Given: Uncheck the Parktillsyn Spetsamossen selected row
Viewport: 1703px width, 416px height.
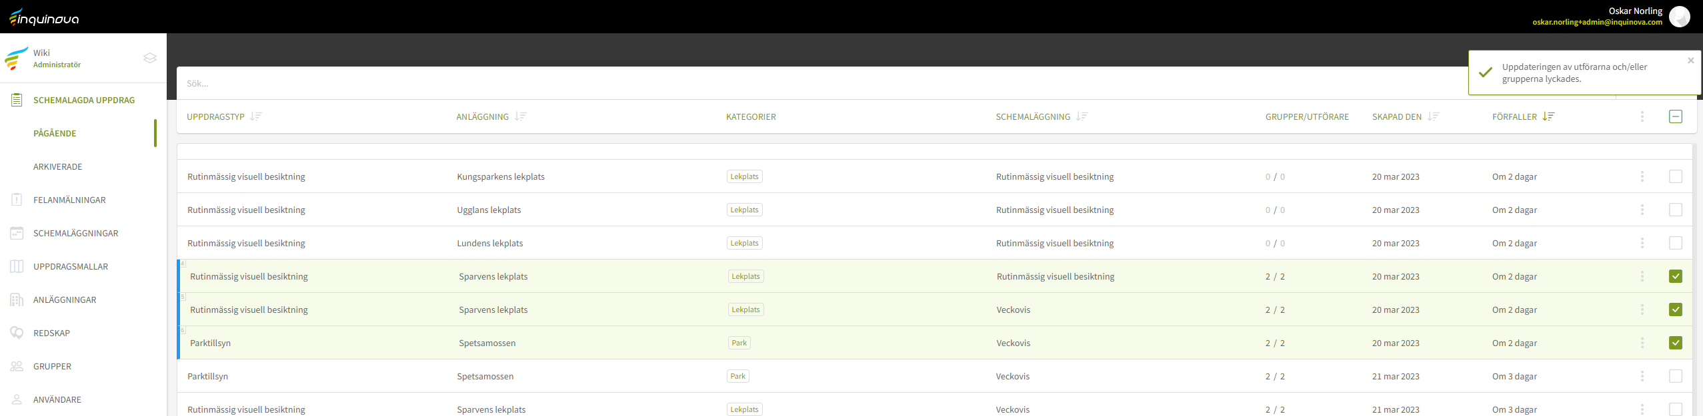Looking at the screenshot, I should click(x=1675, y=343).
